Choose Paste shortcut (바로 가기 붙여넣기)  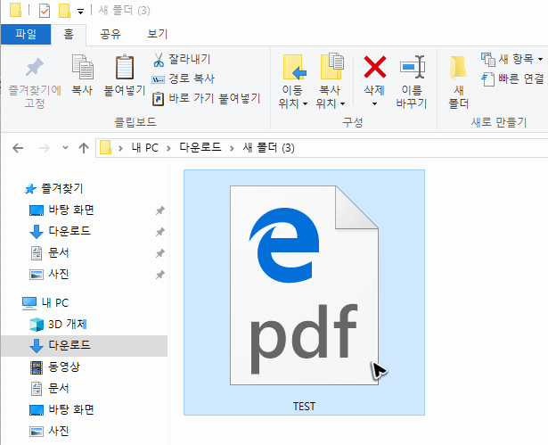pyautogui.click(x=207, y=99)
